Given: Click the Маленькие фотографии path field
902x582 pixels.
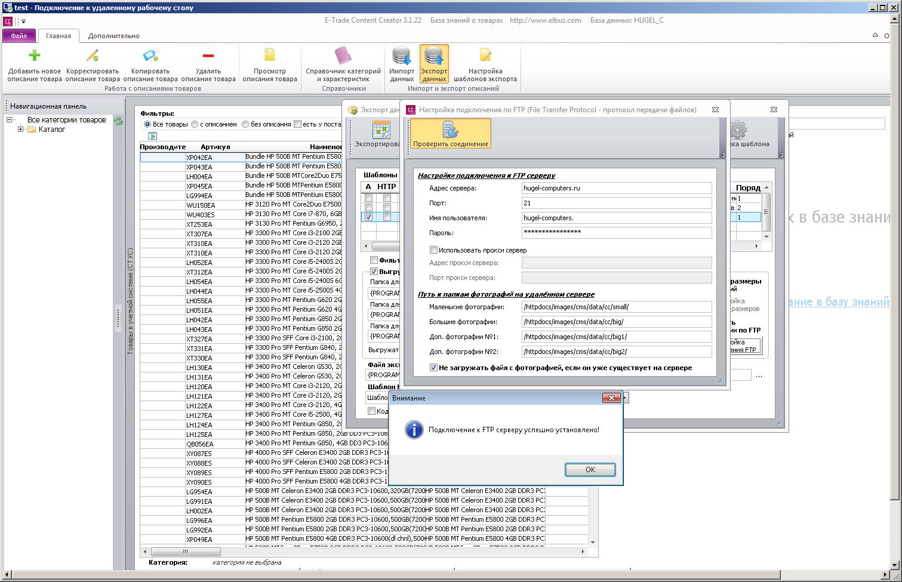Looking at the screenshot, I should [617, 307].
